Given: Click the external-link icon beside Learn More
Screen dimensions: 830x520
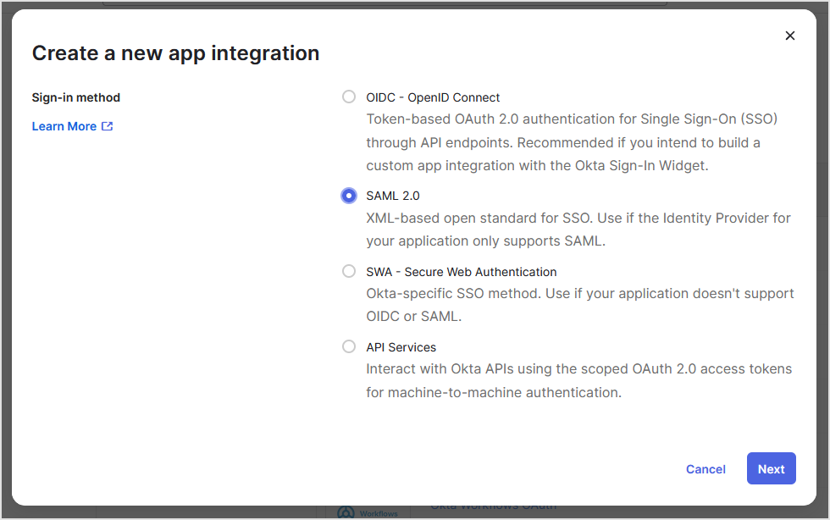Looking at the screenshot, I should tap(106, 125).
